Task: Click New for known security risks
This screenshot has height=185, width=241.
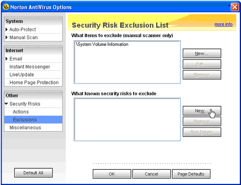Action: (x=202, y=111)
